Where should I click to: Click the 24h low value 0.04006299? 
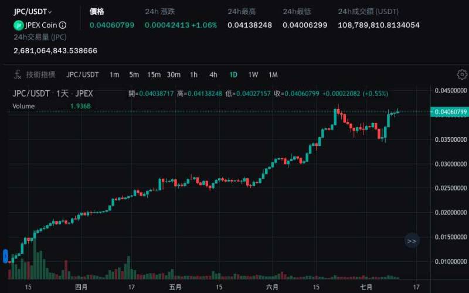[305, 25]
